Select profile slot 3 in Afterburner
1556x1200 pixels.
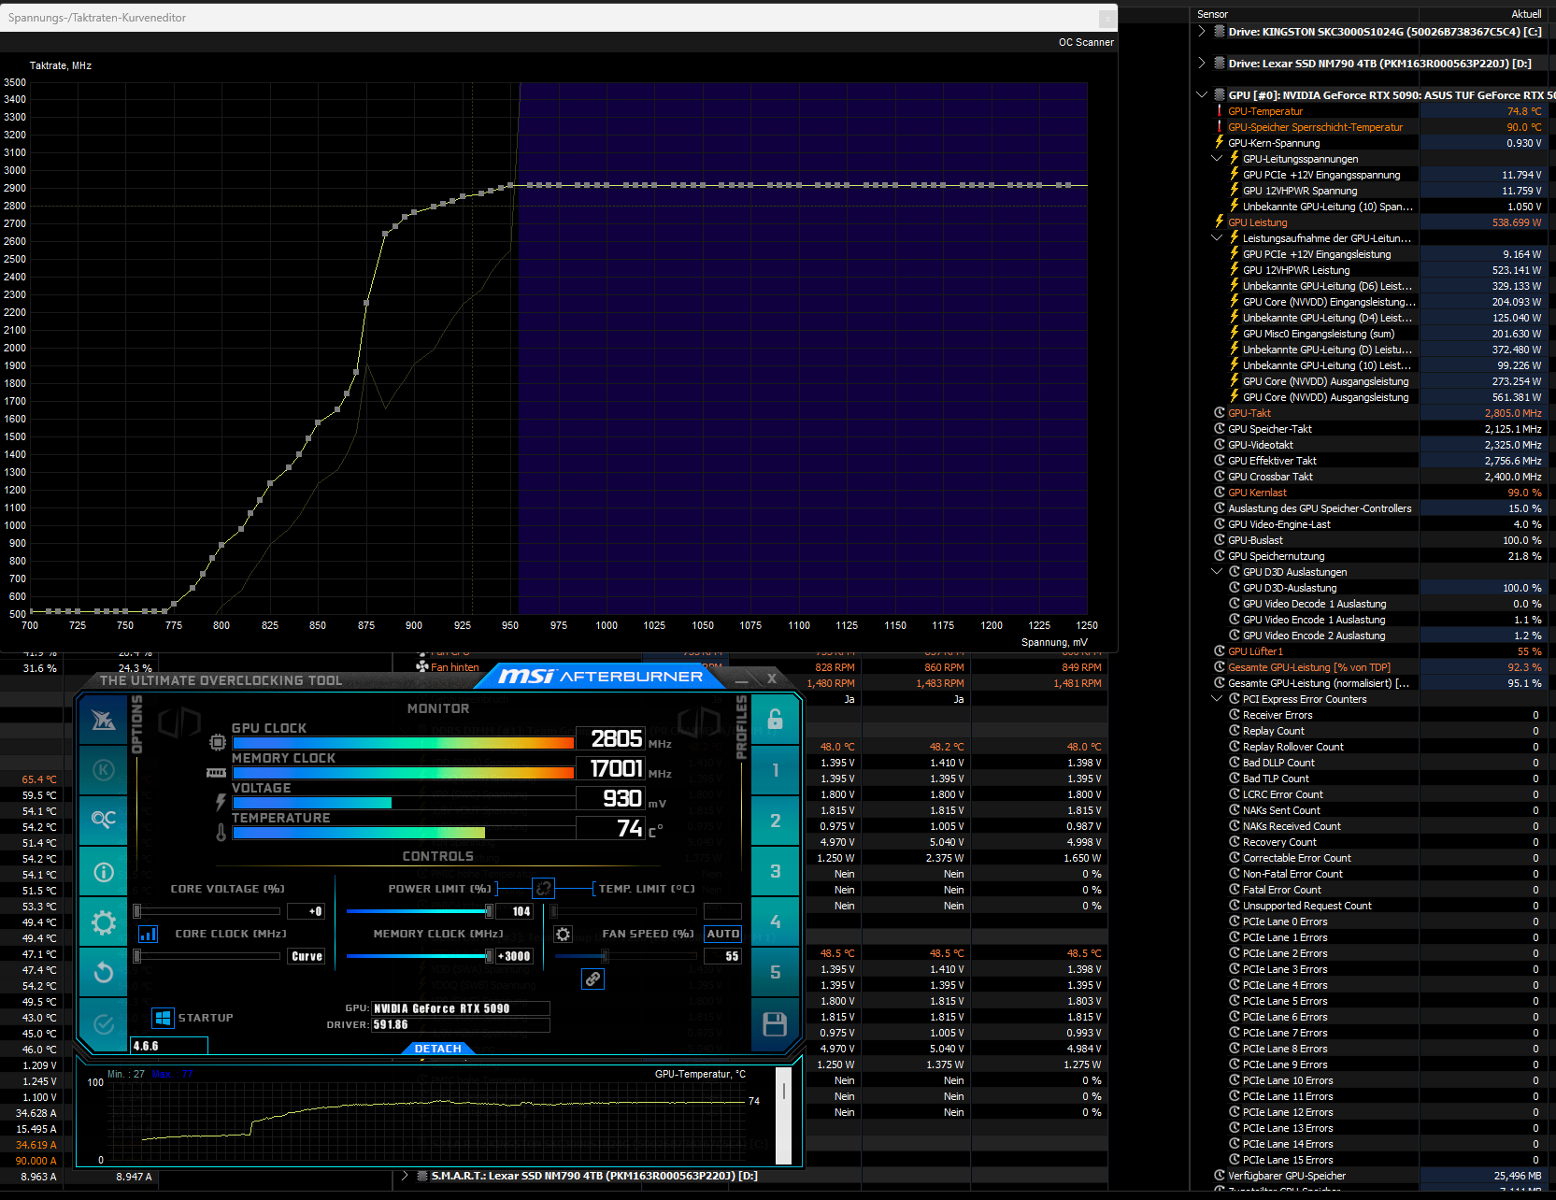(x=775, y=871)
